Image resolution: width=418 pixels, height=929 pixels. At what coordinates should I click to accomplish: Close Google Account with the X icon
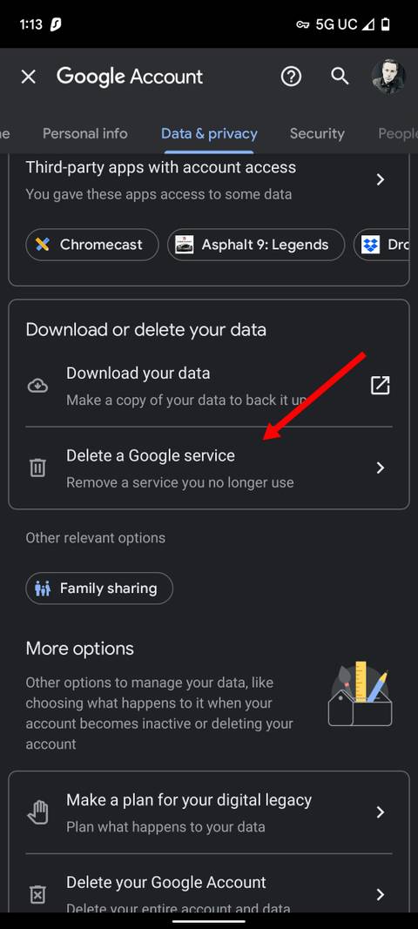29,77
